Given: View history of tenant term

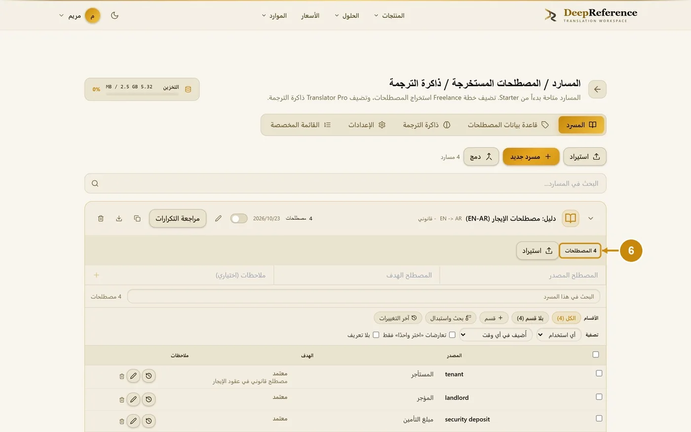Looking at the screenshot, I should click(149, 376).
